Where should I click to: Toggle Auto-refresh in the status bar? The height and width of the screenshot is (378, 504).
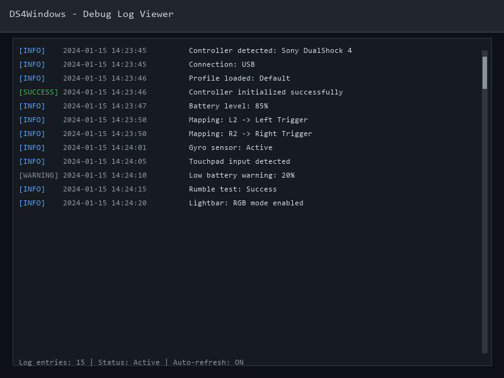[211, 362]
